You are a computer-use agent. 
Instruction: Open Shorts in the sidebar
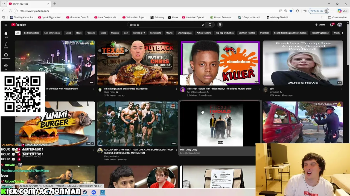pos(6,45)
